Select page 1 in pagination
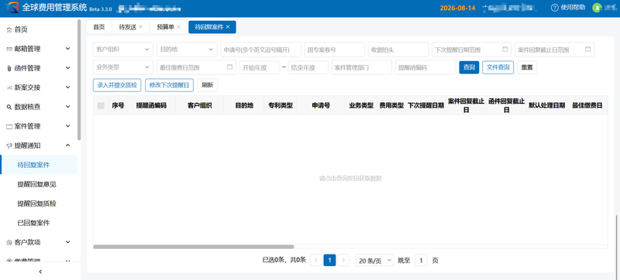Viewport: 620px width, 280px height. coord(329,261)
